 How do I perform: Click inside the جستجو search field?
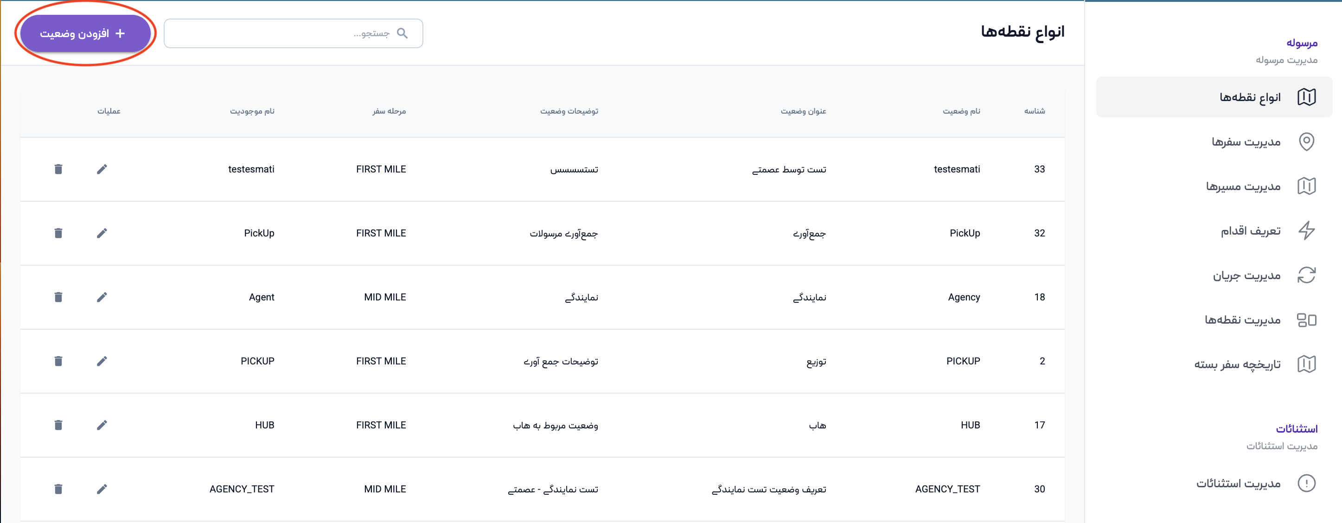pos(281,33)
